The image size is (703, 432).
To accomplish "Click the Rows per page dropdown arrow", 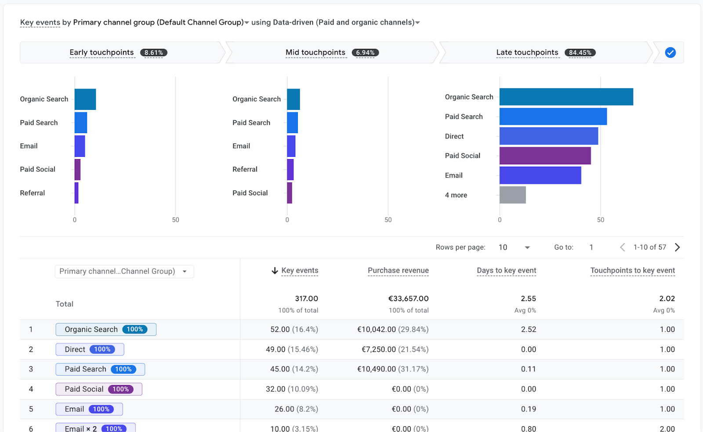I will [527, 247].
